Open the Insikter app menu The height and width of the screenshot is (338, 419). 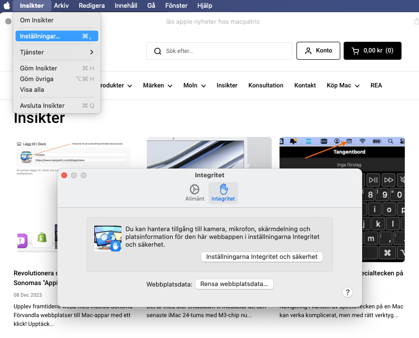pyautogui.click(x=32, y=5)
